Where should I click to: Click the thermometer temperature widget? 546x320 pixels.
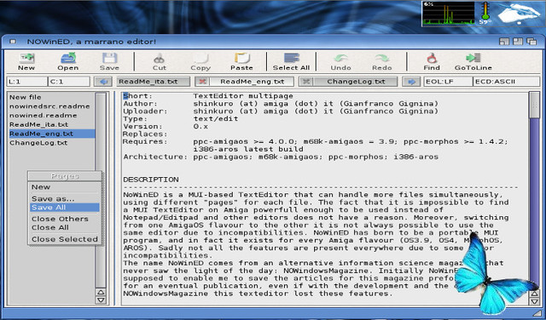[x=485, y=14]
